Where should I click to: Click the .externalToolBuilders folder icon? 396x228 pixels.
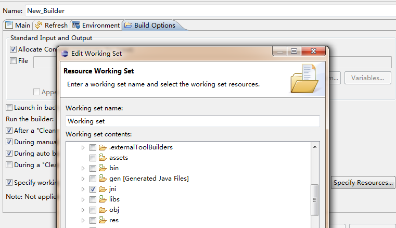click(x=103, y=147)
